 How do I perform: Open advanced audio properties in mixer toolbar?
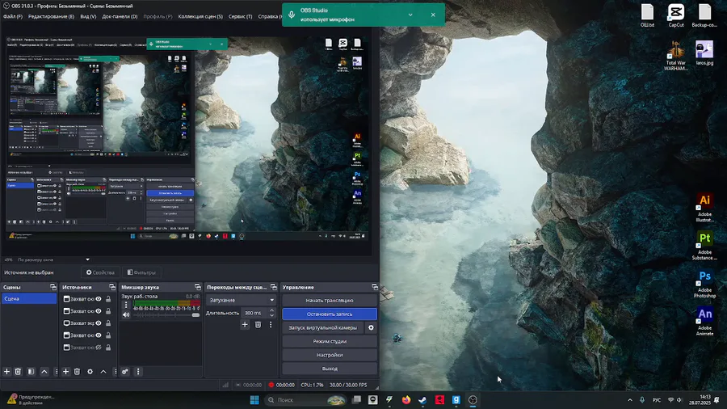click(125, 372)
